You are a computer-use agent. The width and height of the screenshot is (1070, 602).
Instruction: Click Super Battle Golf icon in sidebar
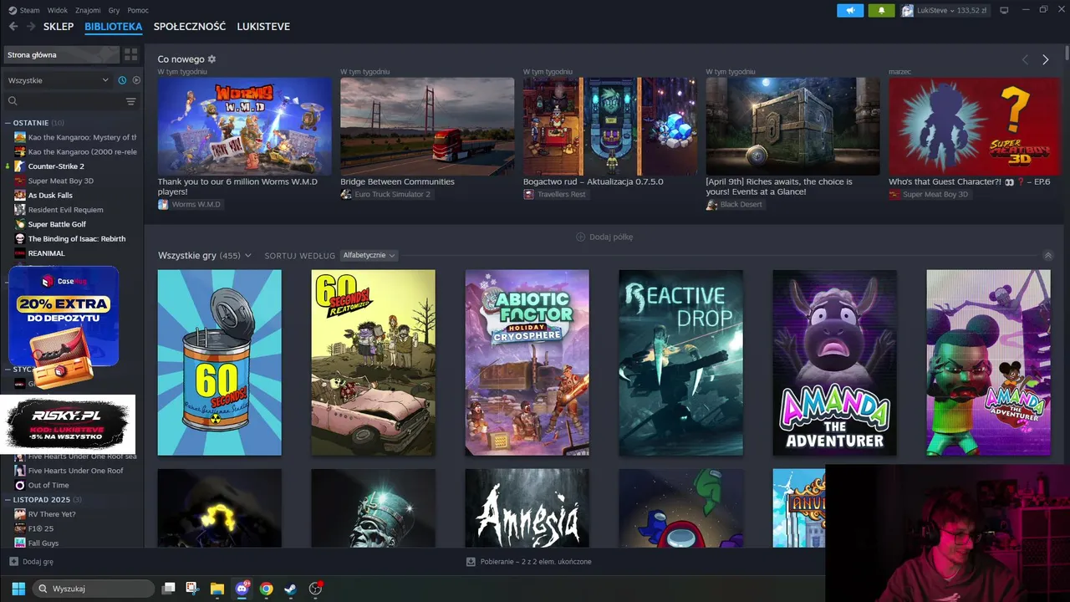point(20,224)
